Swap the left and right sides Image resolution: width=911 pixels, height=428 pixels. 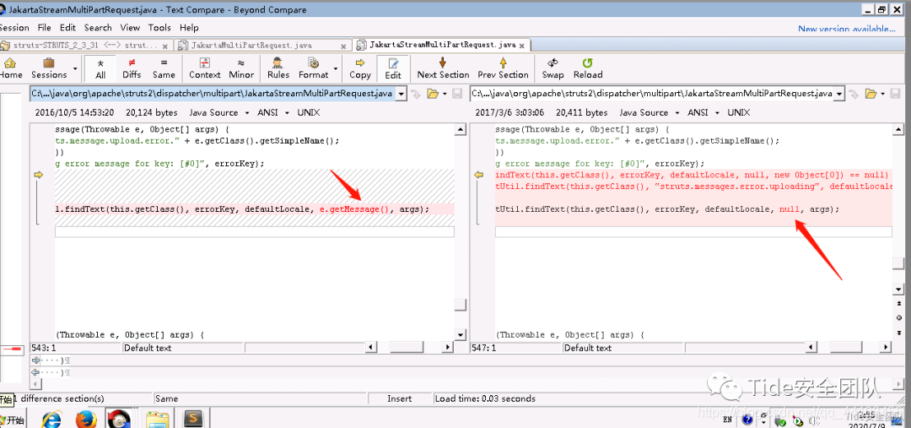point(553,68)
